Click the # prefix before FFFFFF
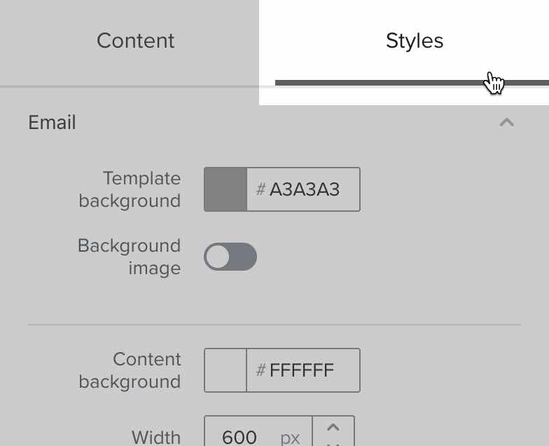 tap(260, 370)
